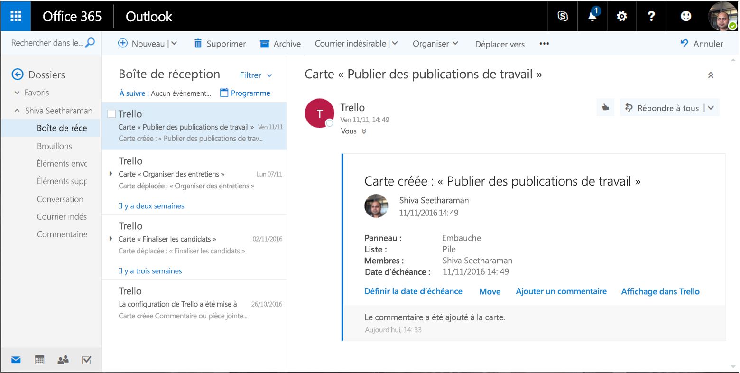Click the like thumbs-up button
The height and width of the screenshot is (373, 740).
(x=605, y=108)
